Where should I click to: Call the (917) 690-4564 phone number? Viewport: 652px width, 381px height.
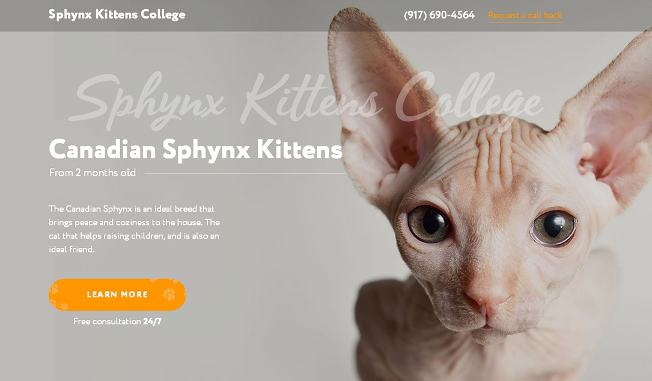point(439,15)
